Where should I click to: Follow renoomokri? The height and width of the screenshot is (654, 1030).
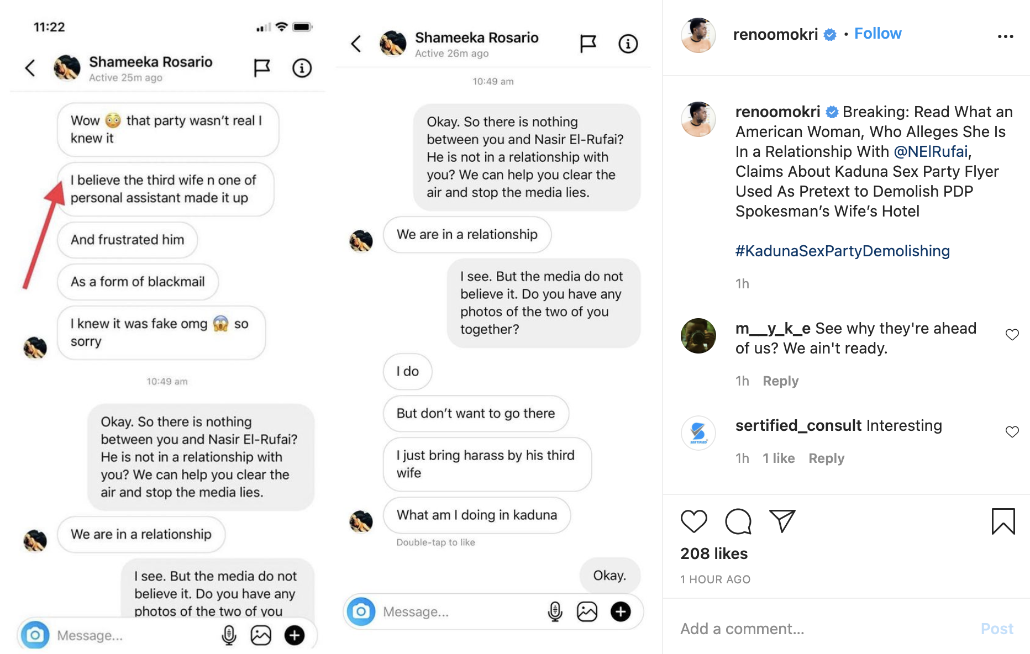click(877, 34)
